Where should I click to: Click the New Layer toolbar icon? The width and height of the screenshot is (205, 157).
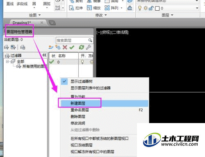pyautogui.click(x=51, y=47)
